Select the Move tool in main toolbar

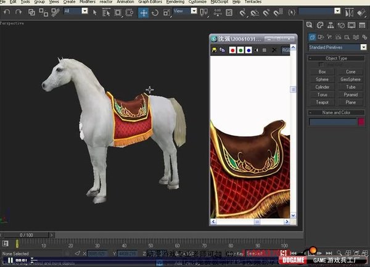coord(143,12)
